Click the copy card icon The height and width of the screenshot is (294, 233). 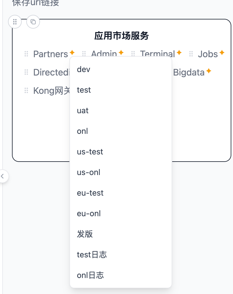[33, 22]
